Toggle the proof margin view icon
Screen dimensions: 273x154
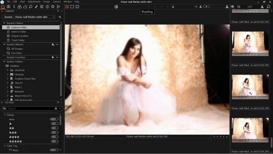[78, 7]
